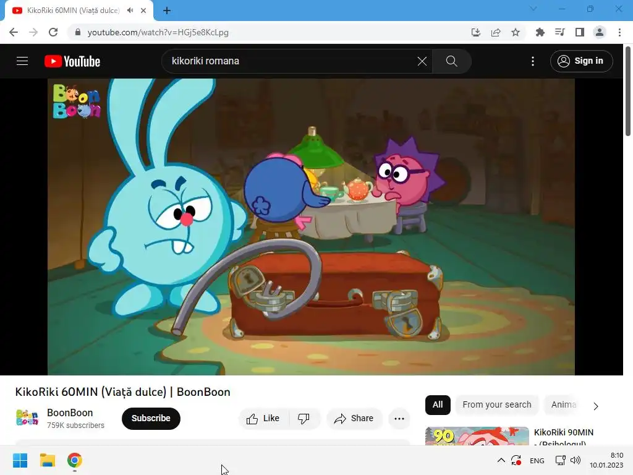Share this page icon in address bar

coord(496,32)
